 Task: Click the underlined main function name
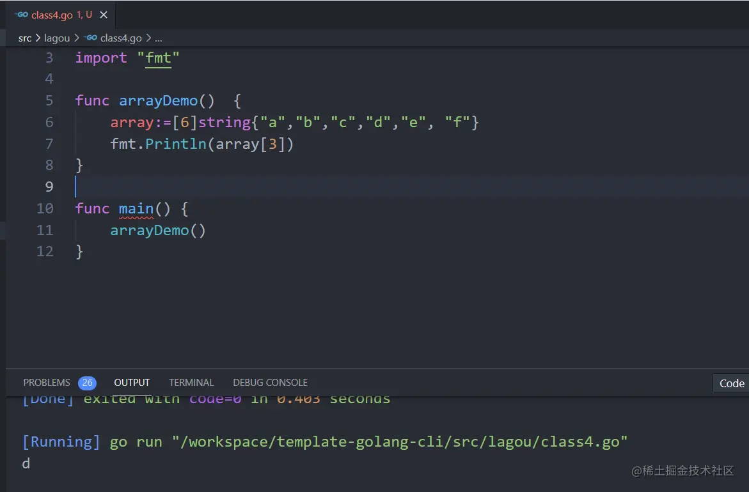(136, 208)
